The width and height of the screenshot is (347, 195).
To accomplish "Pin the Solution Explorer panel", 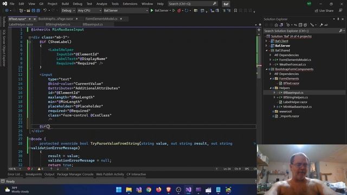I will point(338,19).
